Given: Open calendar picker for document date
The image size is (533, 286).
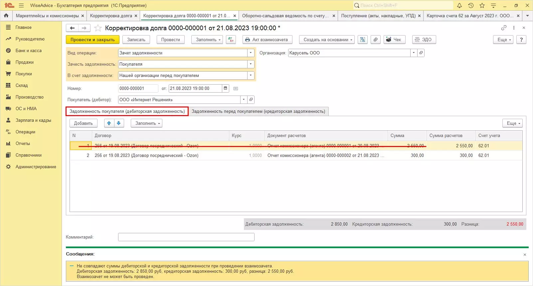Looking at the screenshot, I should click(x=226, y=88).
